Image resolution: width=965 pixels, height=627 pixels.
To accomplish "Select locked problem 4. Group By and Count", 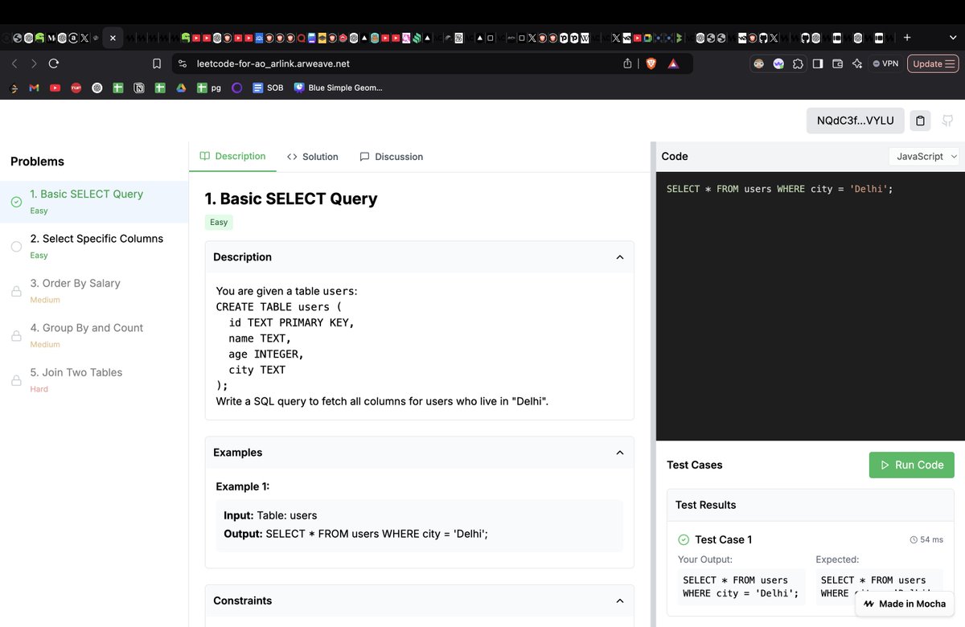I will pyautogui.click(x=94, y=335).
